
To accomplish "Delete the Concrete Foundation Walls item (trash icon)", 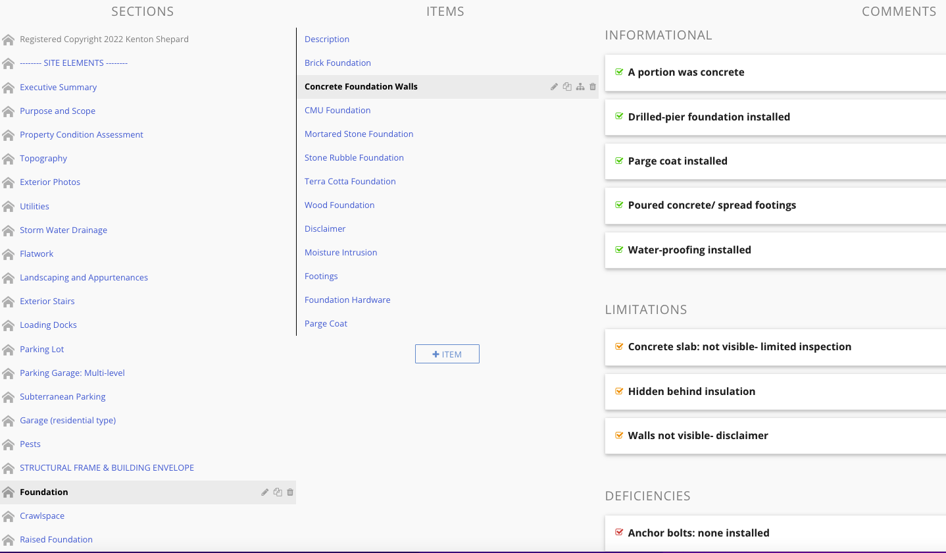I will 593,87.
